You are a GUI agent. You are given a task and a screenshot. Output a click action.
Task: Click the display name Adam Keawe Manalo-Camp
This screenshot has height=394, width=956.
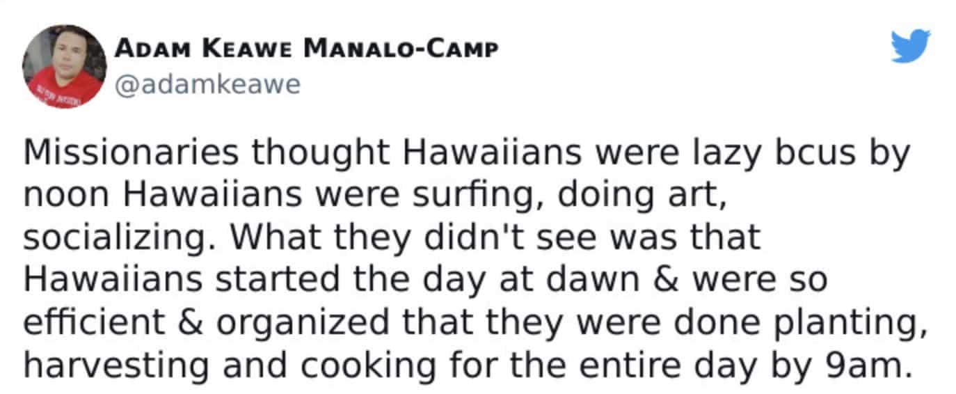pyautogui.click(x=305, y=51)
